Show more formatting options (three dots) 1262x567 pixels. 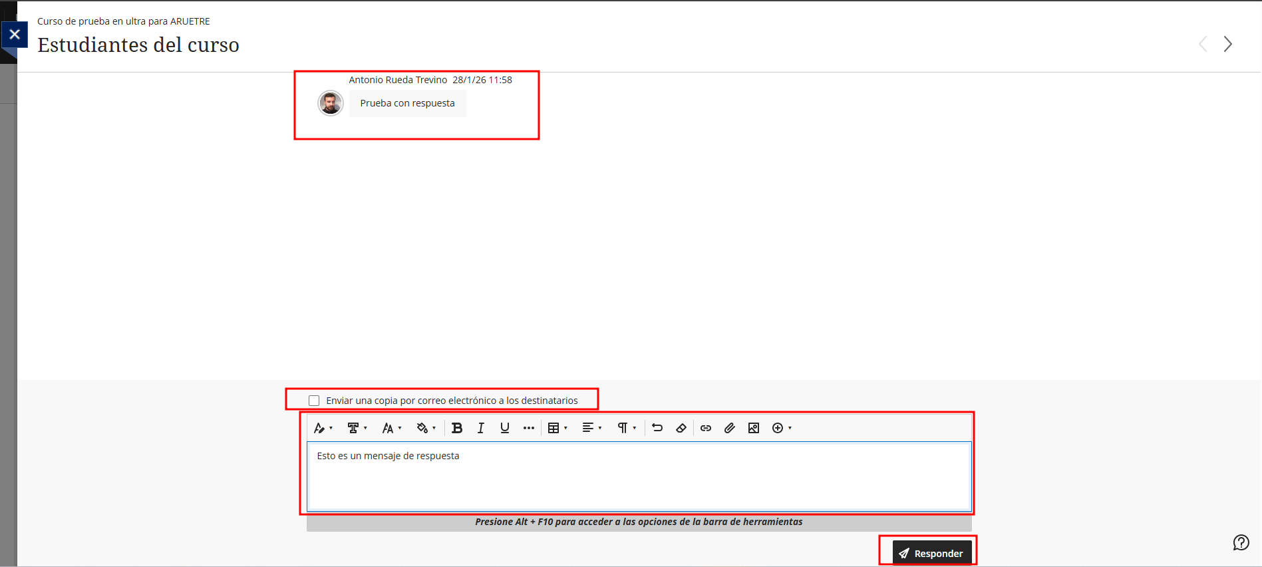(x=529, y=428)
